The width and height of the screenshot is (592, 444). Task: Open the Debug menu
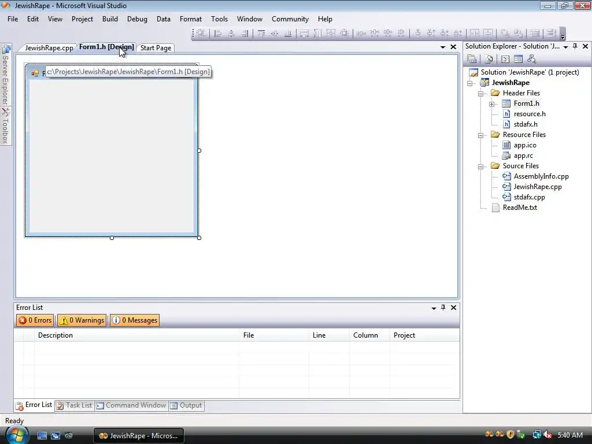tap(137, 19)
